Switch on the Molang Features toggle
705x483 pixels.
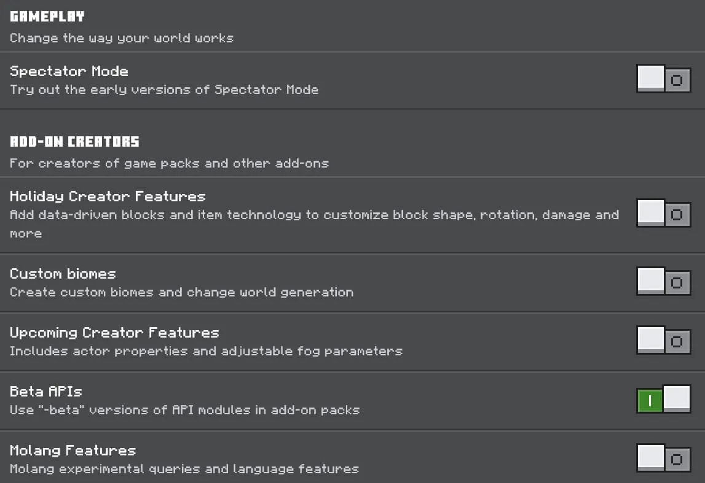tap(664, 458)
